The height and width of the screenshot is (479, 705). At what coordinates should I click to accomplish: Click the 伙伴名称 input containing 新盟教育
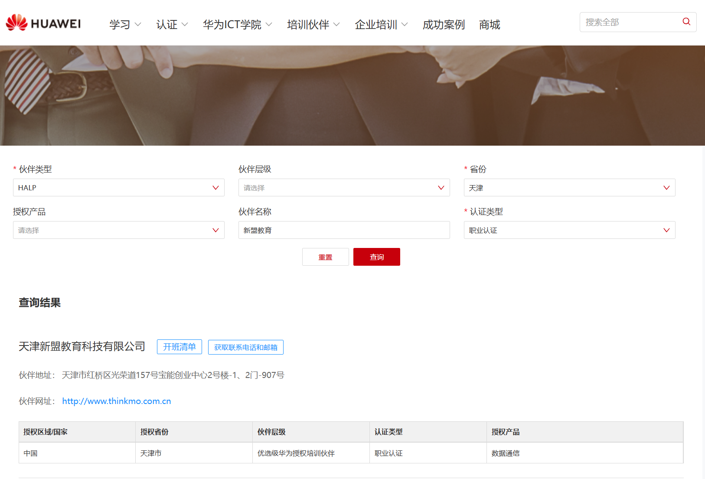tap(344, 230)
